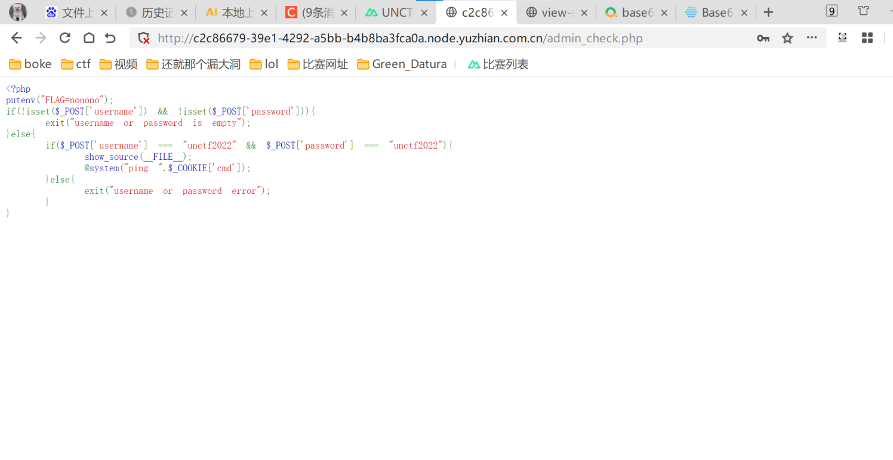This screenshot has height=460, width=893.
Task: Open the extensions grid panel
Action: pos(867,38)
